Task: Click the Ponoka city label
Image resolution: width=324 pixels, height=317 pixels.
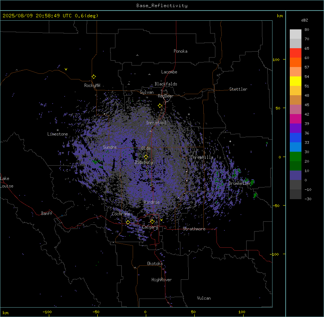Action: (x=180, y=51)
